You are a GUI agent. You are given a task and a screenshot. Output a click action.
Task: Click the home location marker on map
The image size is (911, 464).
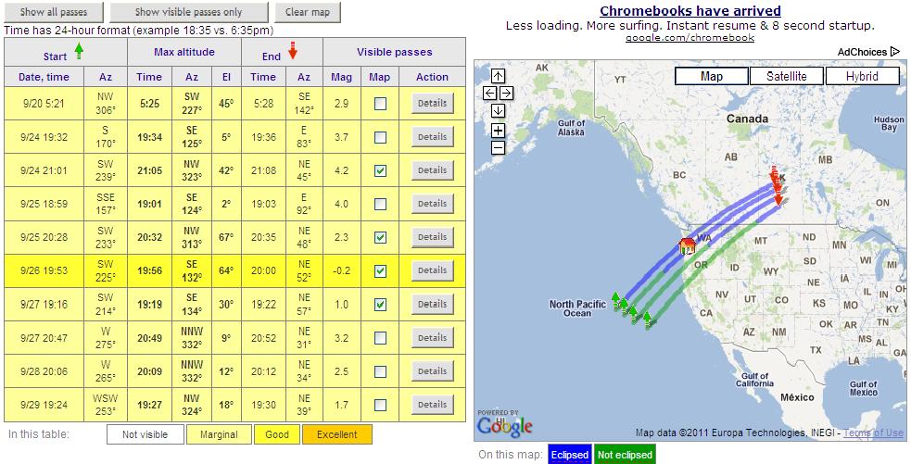pos(687,245)
